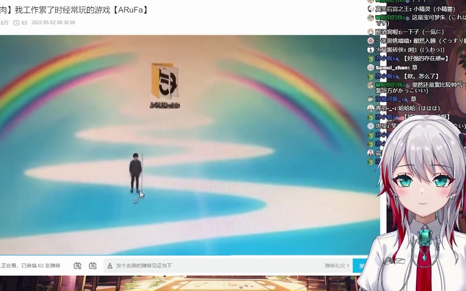Click the chat message 【欸。怎么了】

[421, 76]
